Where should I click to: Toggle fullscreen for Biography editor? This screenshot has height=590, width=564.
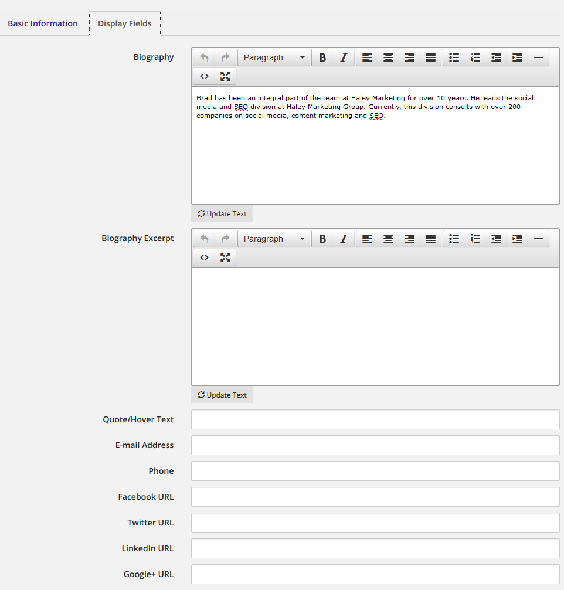225,76
